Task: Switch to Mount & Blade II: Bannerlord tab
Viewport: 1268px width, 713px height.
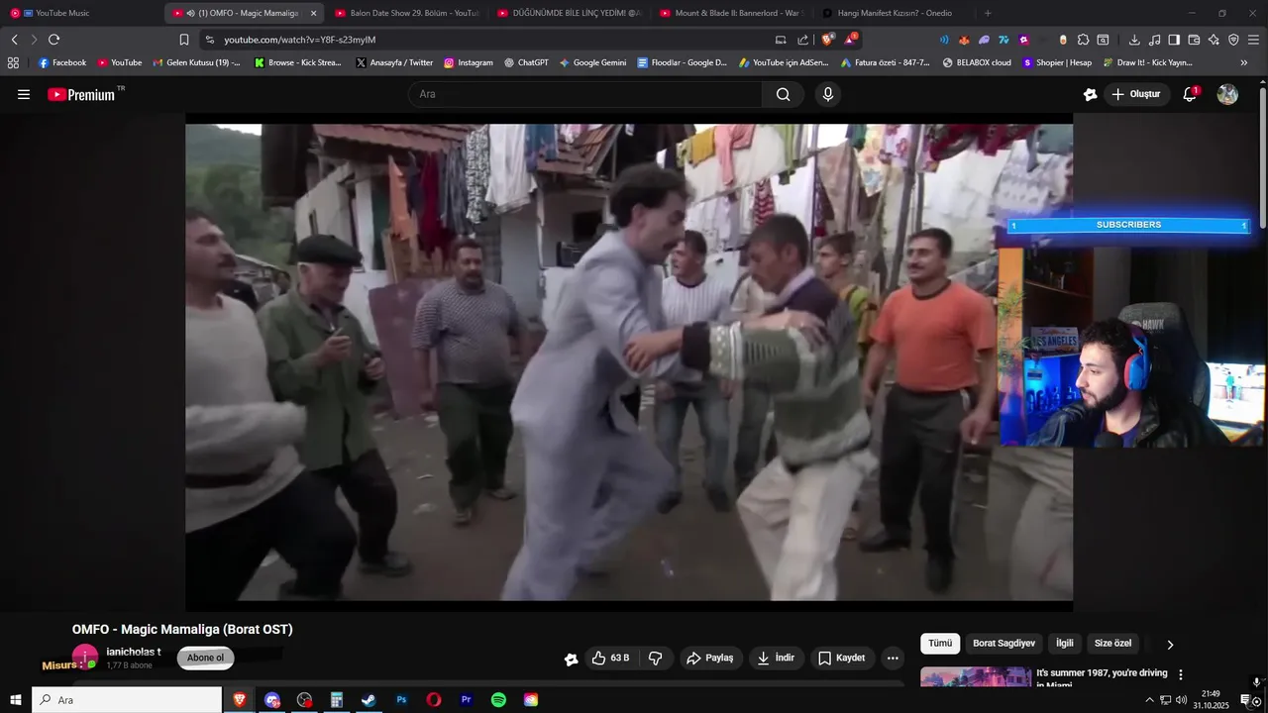Action: (731, 13)
